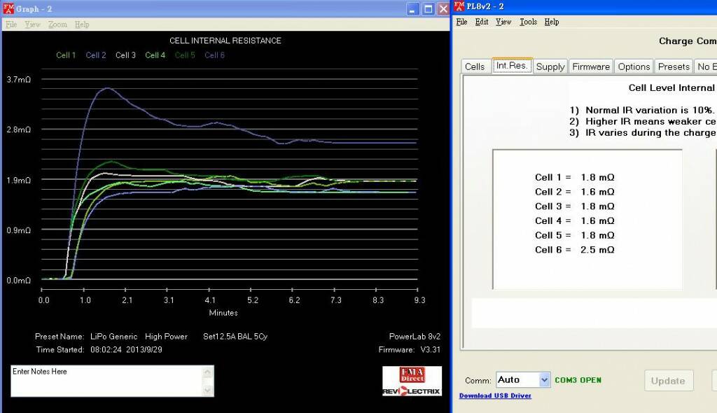Screen dimensions: 717x413
Task: Click the Cell 3 legend label
Action: (x=125, y=55)
